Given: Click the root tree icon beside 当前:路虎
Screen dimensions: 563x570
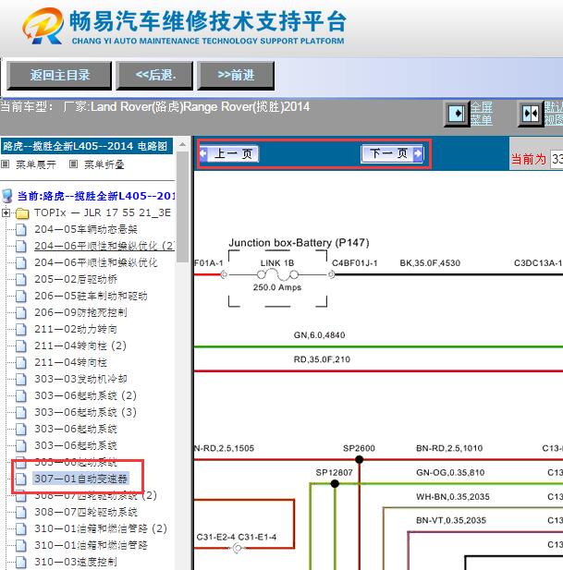Looking at the screenshot, I should (x=6, y=196).
